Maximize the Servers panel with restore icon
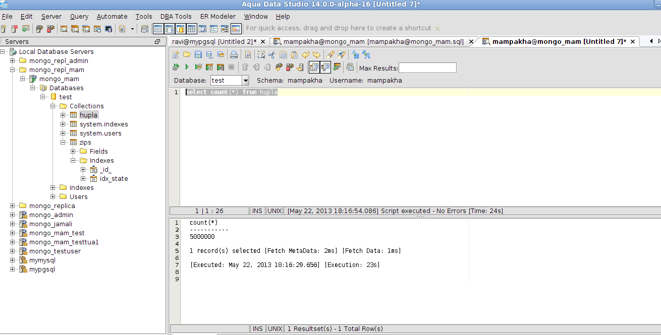Viewport: 661px width, 335px height. [x=157, y=41]
